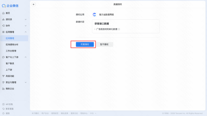Click the 退出 logout text
Image resolution: width=207 pixels, height=116 pixels.
click(x=8, y=113)
